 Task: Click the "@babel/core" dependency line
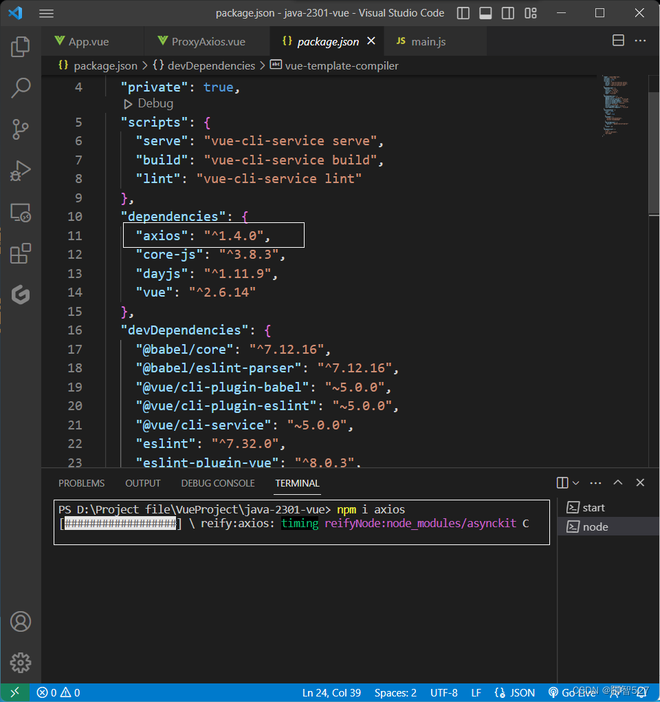pos(233,349)
